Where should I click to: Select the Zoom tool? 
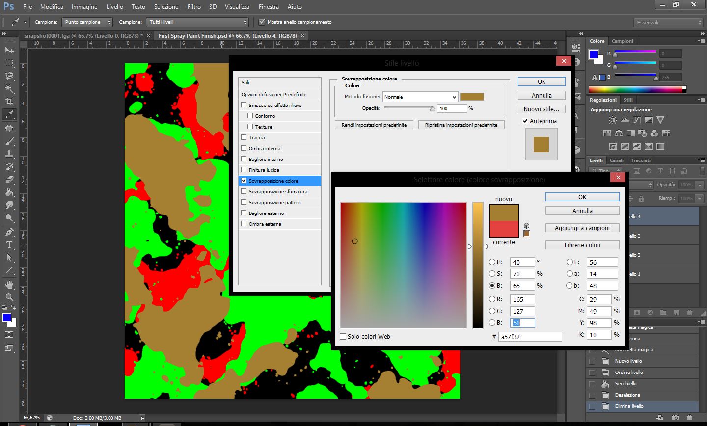[9, 297]
